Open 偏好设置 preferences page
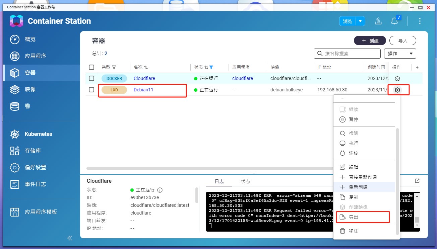This screenshot has height=249, width=437. point(35,167)
